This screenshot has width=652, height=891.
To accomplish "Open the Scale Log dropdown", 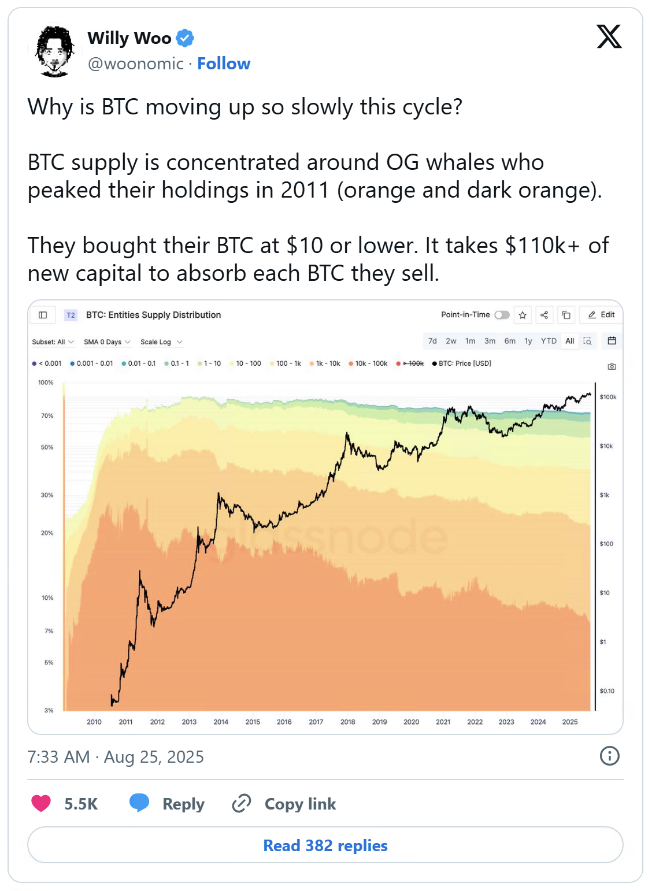I will [161, 342].
